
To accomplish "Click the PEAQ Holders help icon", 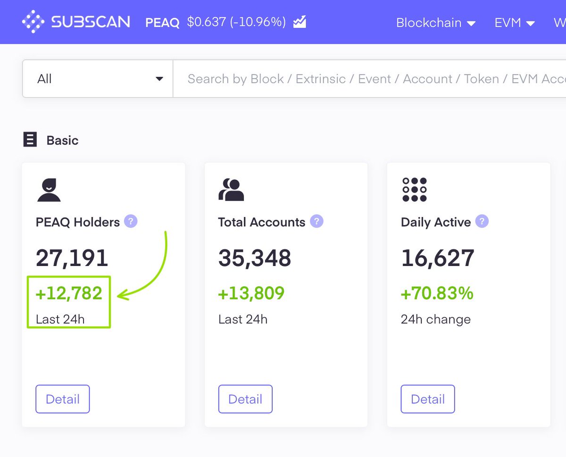I will (x=131, y=221).
